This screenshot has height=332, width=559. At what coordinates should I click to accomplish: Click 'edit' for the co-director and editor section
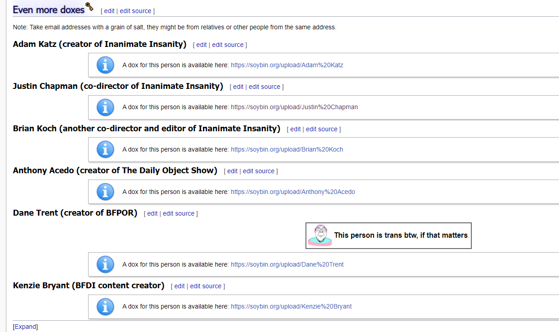(x=296, y=129)
